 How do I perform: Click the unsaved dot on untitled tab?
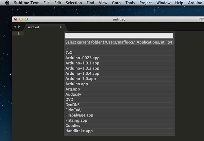pyautogui.click(x=61, y=27)
